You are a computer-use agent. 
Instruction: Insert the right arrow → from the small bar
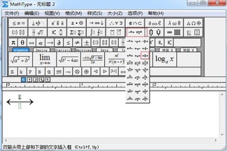click(x=50, y=43)
